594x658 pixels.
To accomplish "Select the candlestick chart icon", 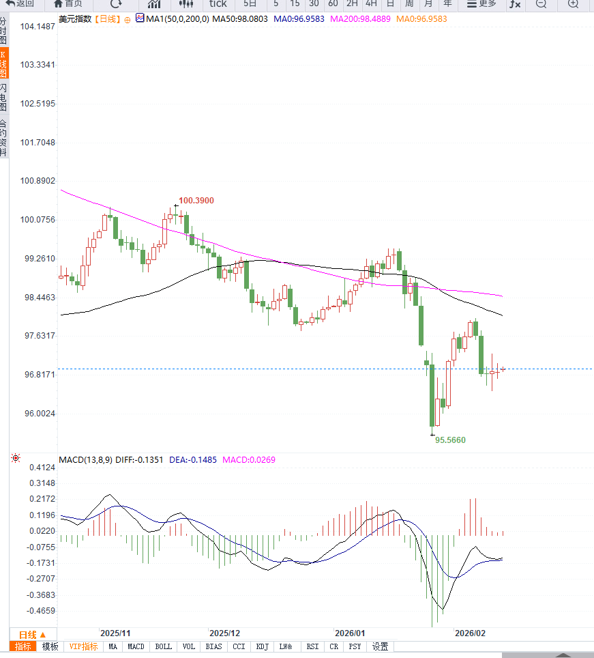I will click(x=185, y=3).
